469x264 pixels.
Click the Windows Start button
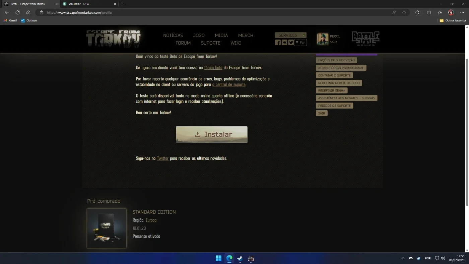pyautogui.click(x=218, y=258)
